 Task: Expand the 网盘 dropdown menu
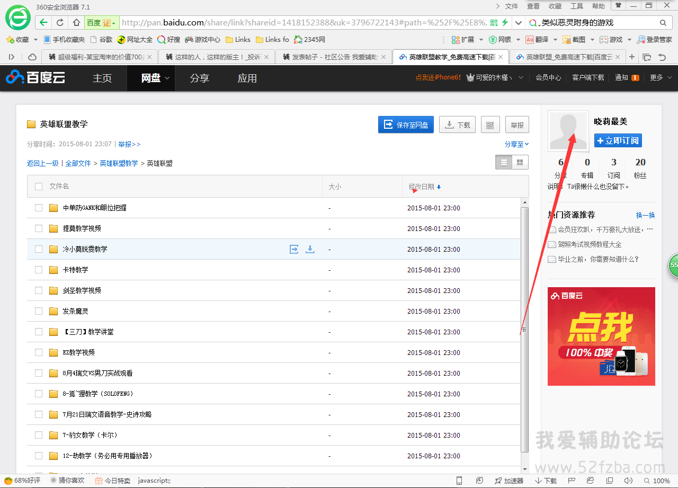(x=167, y=78)
